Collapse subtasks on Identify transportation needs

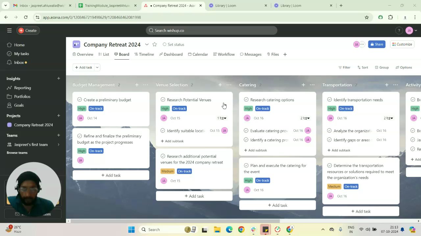tap(388, 118)
